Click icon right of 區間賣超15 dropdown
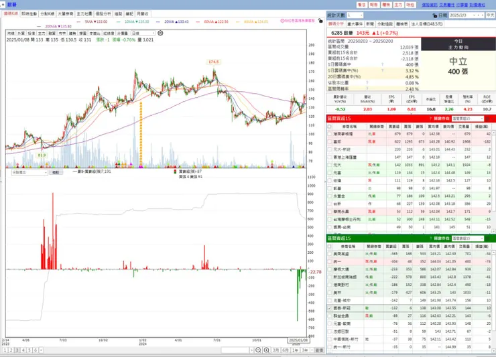The height and width of the screenshot is (357, 496). point(487,238)
